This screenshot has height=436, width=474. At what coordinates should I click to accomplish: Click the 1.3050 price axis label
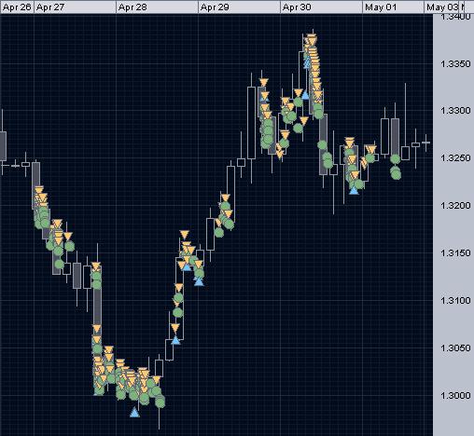pyautogui.click(x=455, y=347)
